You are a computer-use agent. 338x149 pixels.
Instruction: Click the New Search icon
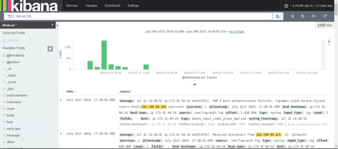pyautogui.click(x=292, y=16)
